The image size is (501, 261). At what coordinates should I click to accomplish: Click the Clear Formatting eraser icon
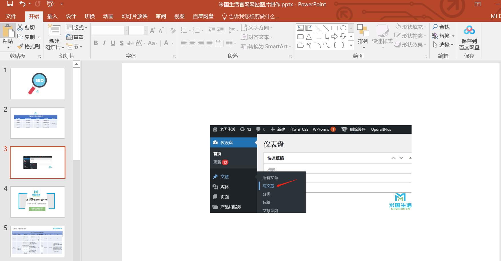[x=173, y=30]
